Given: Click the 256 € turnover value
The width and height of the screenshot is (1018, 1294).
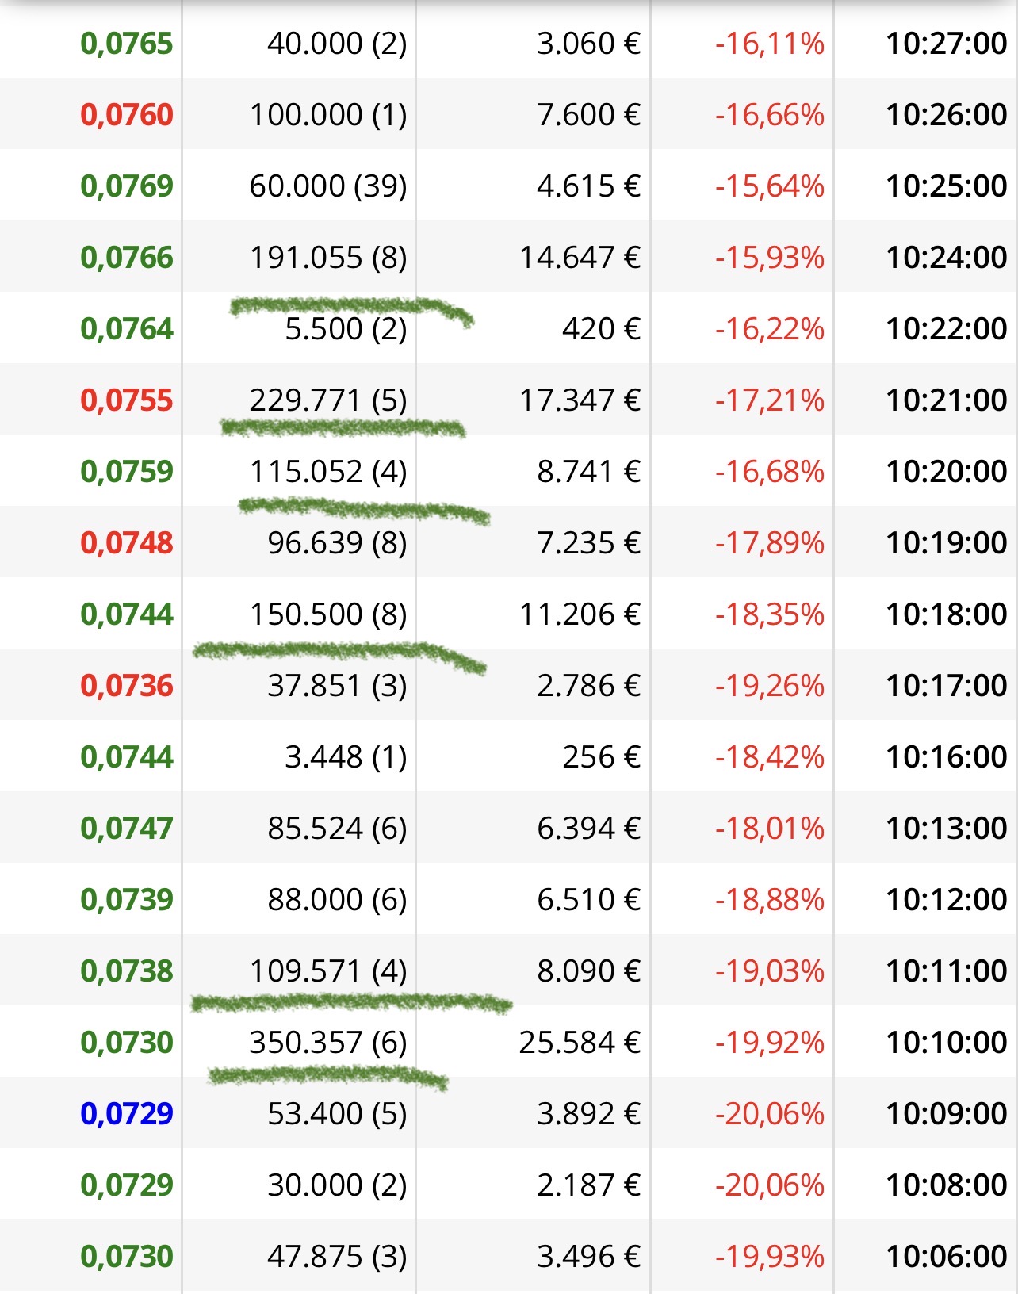Looking at the screenshot, I should pyautogui.click(x=601, y=757).
